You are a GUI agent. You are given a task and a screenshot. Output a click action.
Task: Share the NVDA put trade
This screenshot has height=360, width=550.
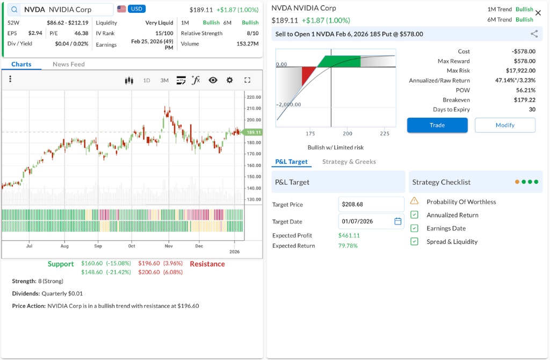click(534, 34)
